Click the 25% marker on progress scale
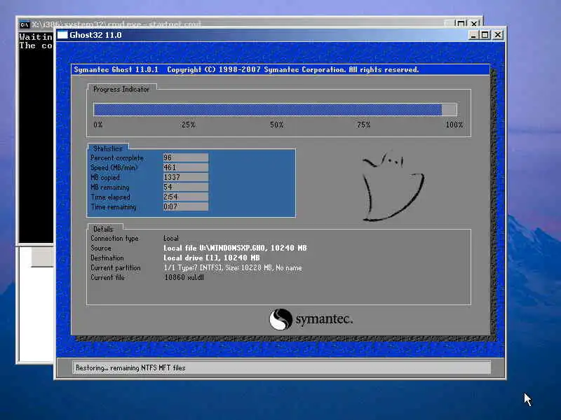 tap(188, 125)
